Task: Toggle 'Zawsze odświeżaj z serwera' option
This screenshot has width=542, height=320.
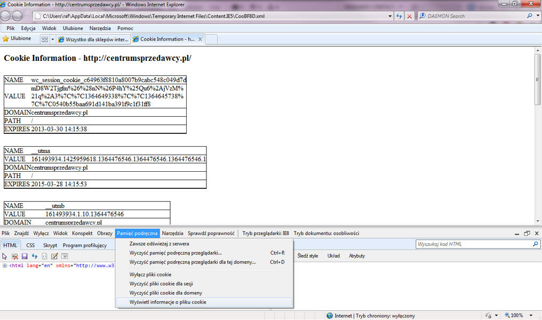Action: pyautogui.click(x=159, y=244)
